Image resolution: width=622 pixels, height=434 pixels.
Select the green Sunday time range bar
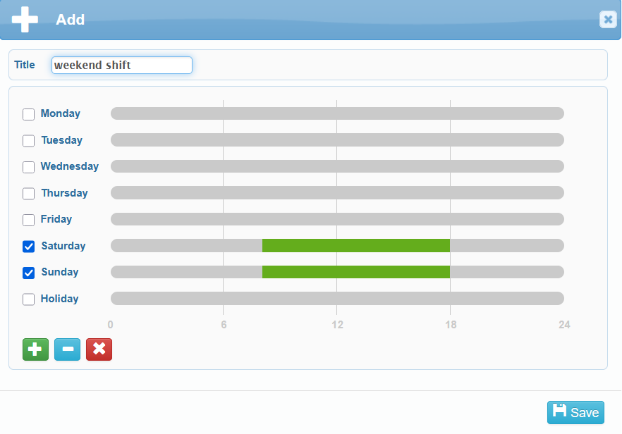coord(355,272)
